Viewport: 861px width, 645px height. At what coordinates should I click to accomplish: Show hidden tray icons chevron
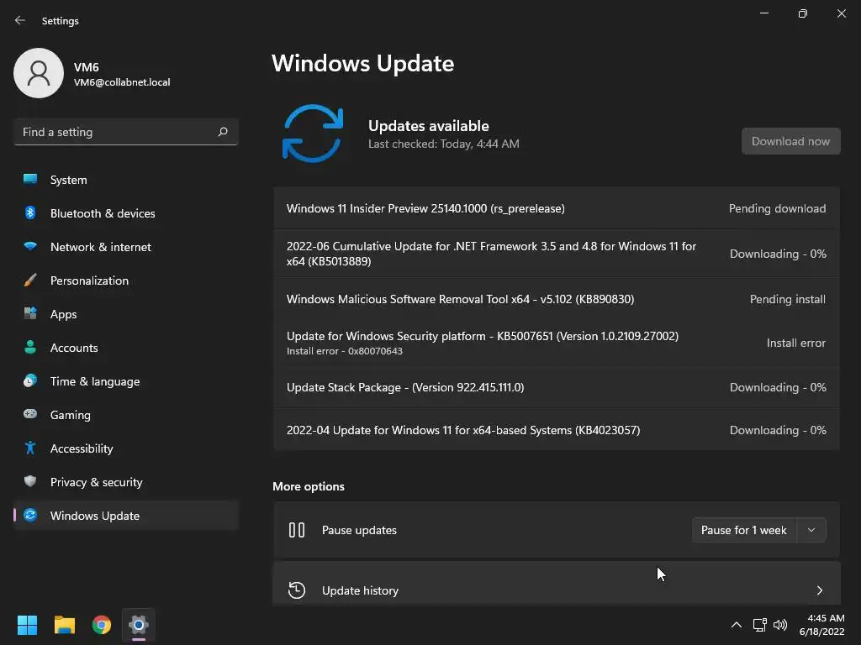coord(737,625)
